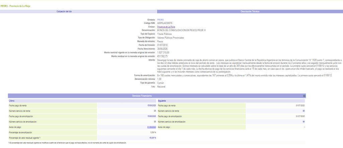Image resolution: width=343 pixels, height=148 pixels.
Task: Click the Ley value Nacional
Action: pyautogui.click(x=161, y=87)
